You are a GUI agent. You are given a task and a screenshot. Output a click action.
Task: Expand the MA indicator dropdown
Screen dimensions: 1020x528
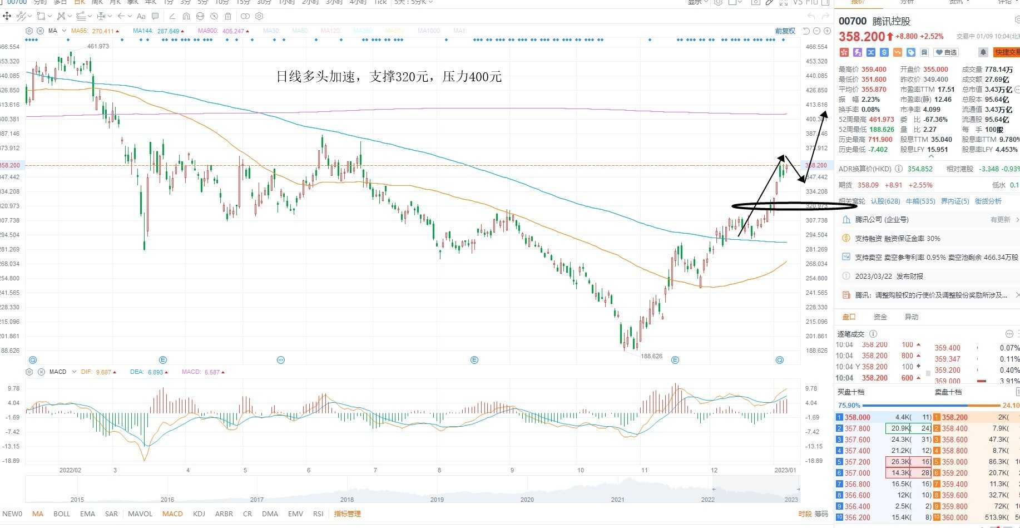tap(65, 31)
